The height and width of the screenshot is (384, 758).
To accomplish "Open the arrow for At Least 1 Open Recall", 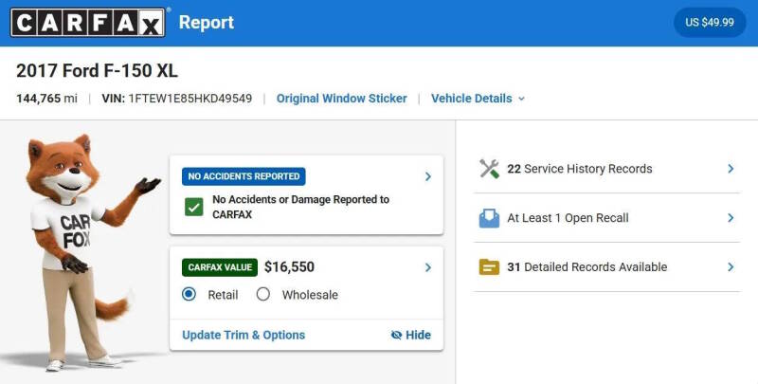I will tap(731, 218).
